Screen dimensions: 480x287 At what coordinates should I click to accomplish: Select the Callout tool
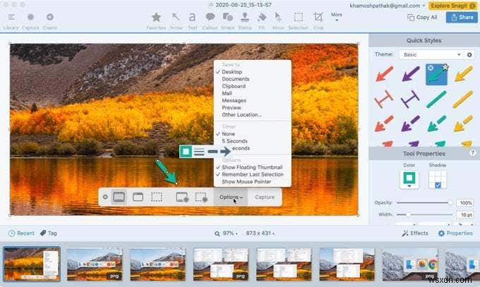point(210,21)
